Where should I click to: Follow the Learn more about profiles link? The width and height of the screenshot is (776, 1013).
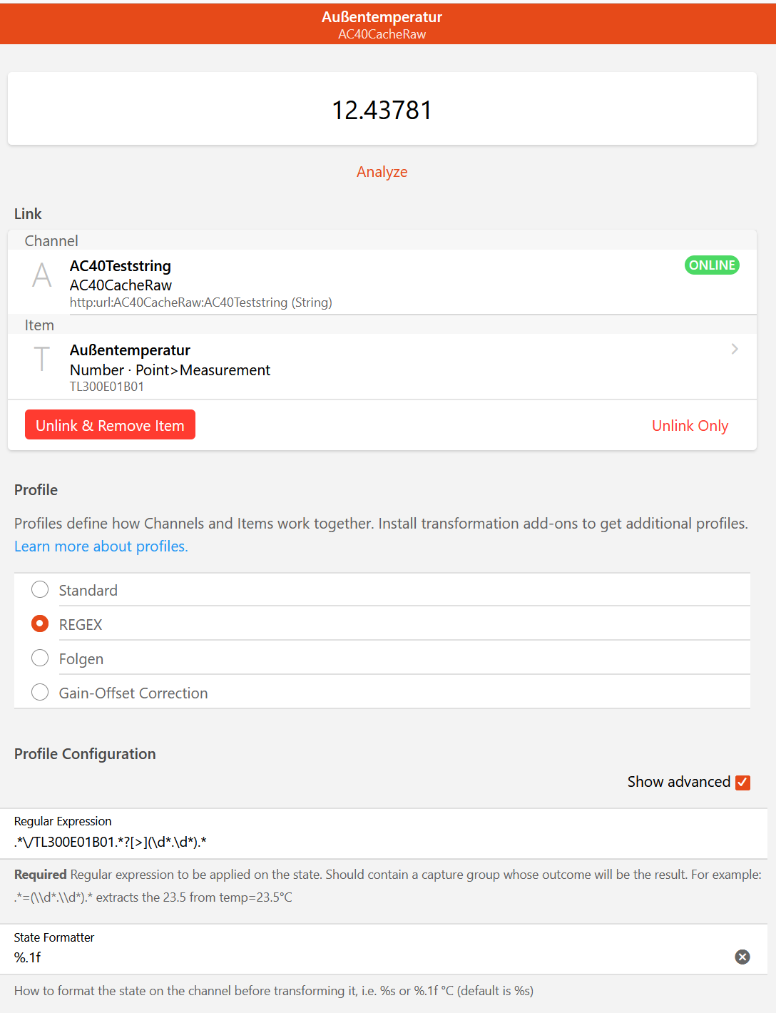(x=101, y=546)
